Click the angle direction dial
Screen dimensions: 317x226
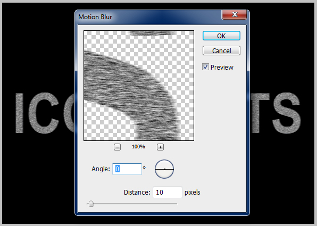point(164,169)
